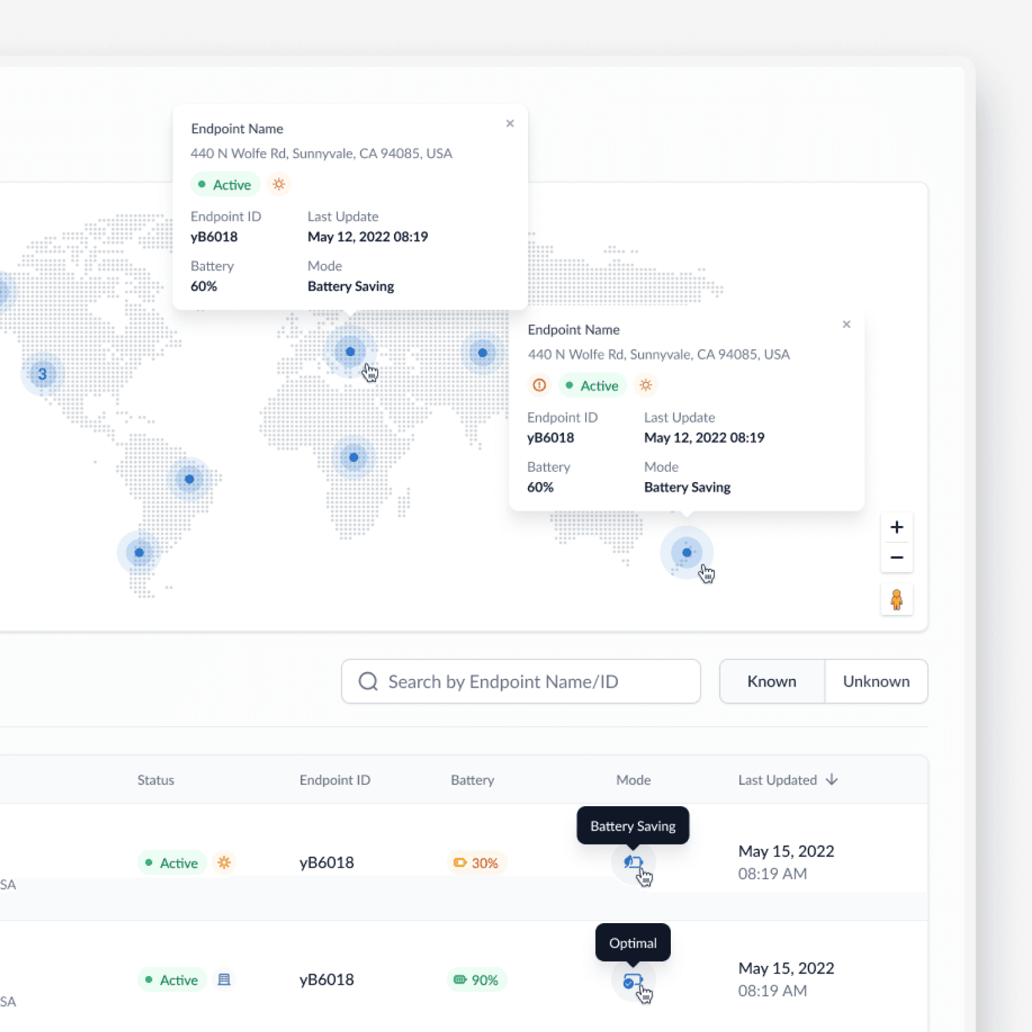Switch to the Unknown tab
1032x1032 pixels.
click(x=876, y=681)
